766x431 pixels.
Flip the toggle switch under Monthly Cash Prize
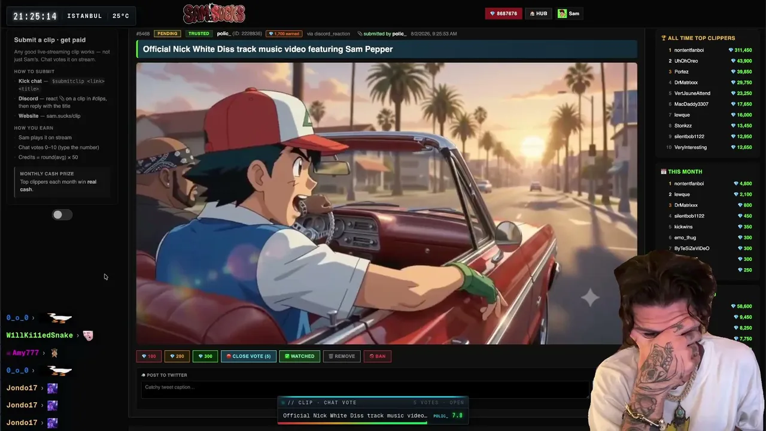62,215
